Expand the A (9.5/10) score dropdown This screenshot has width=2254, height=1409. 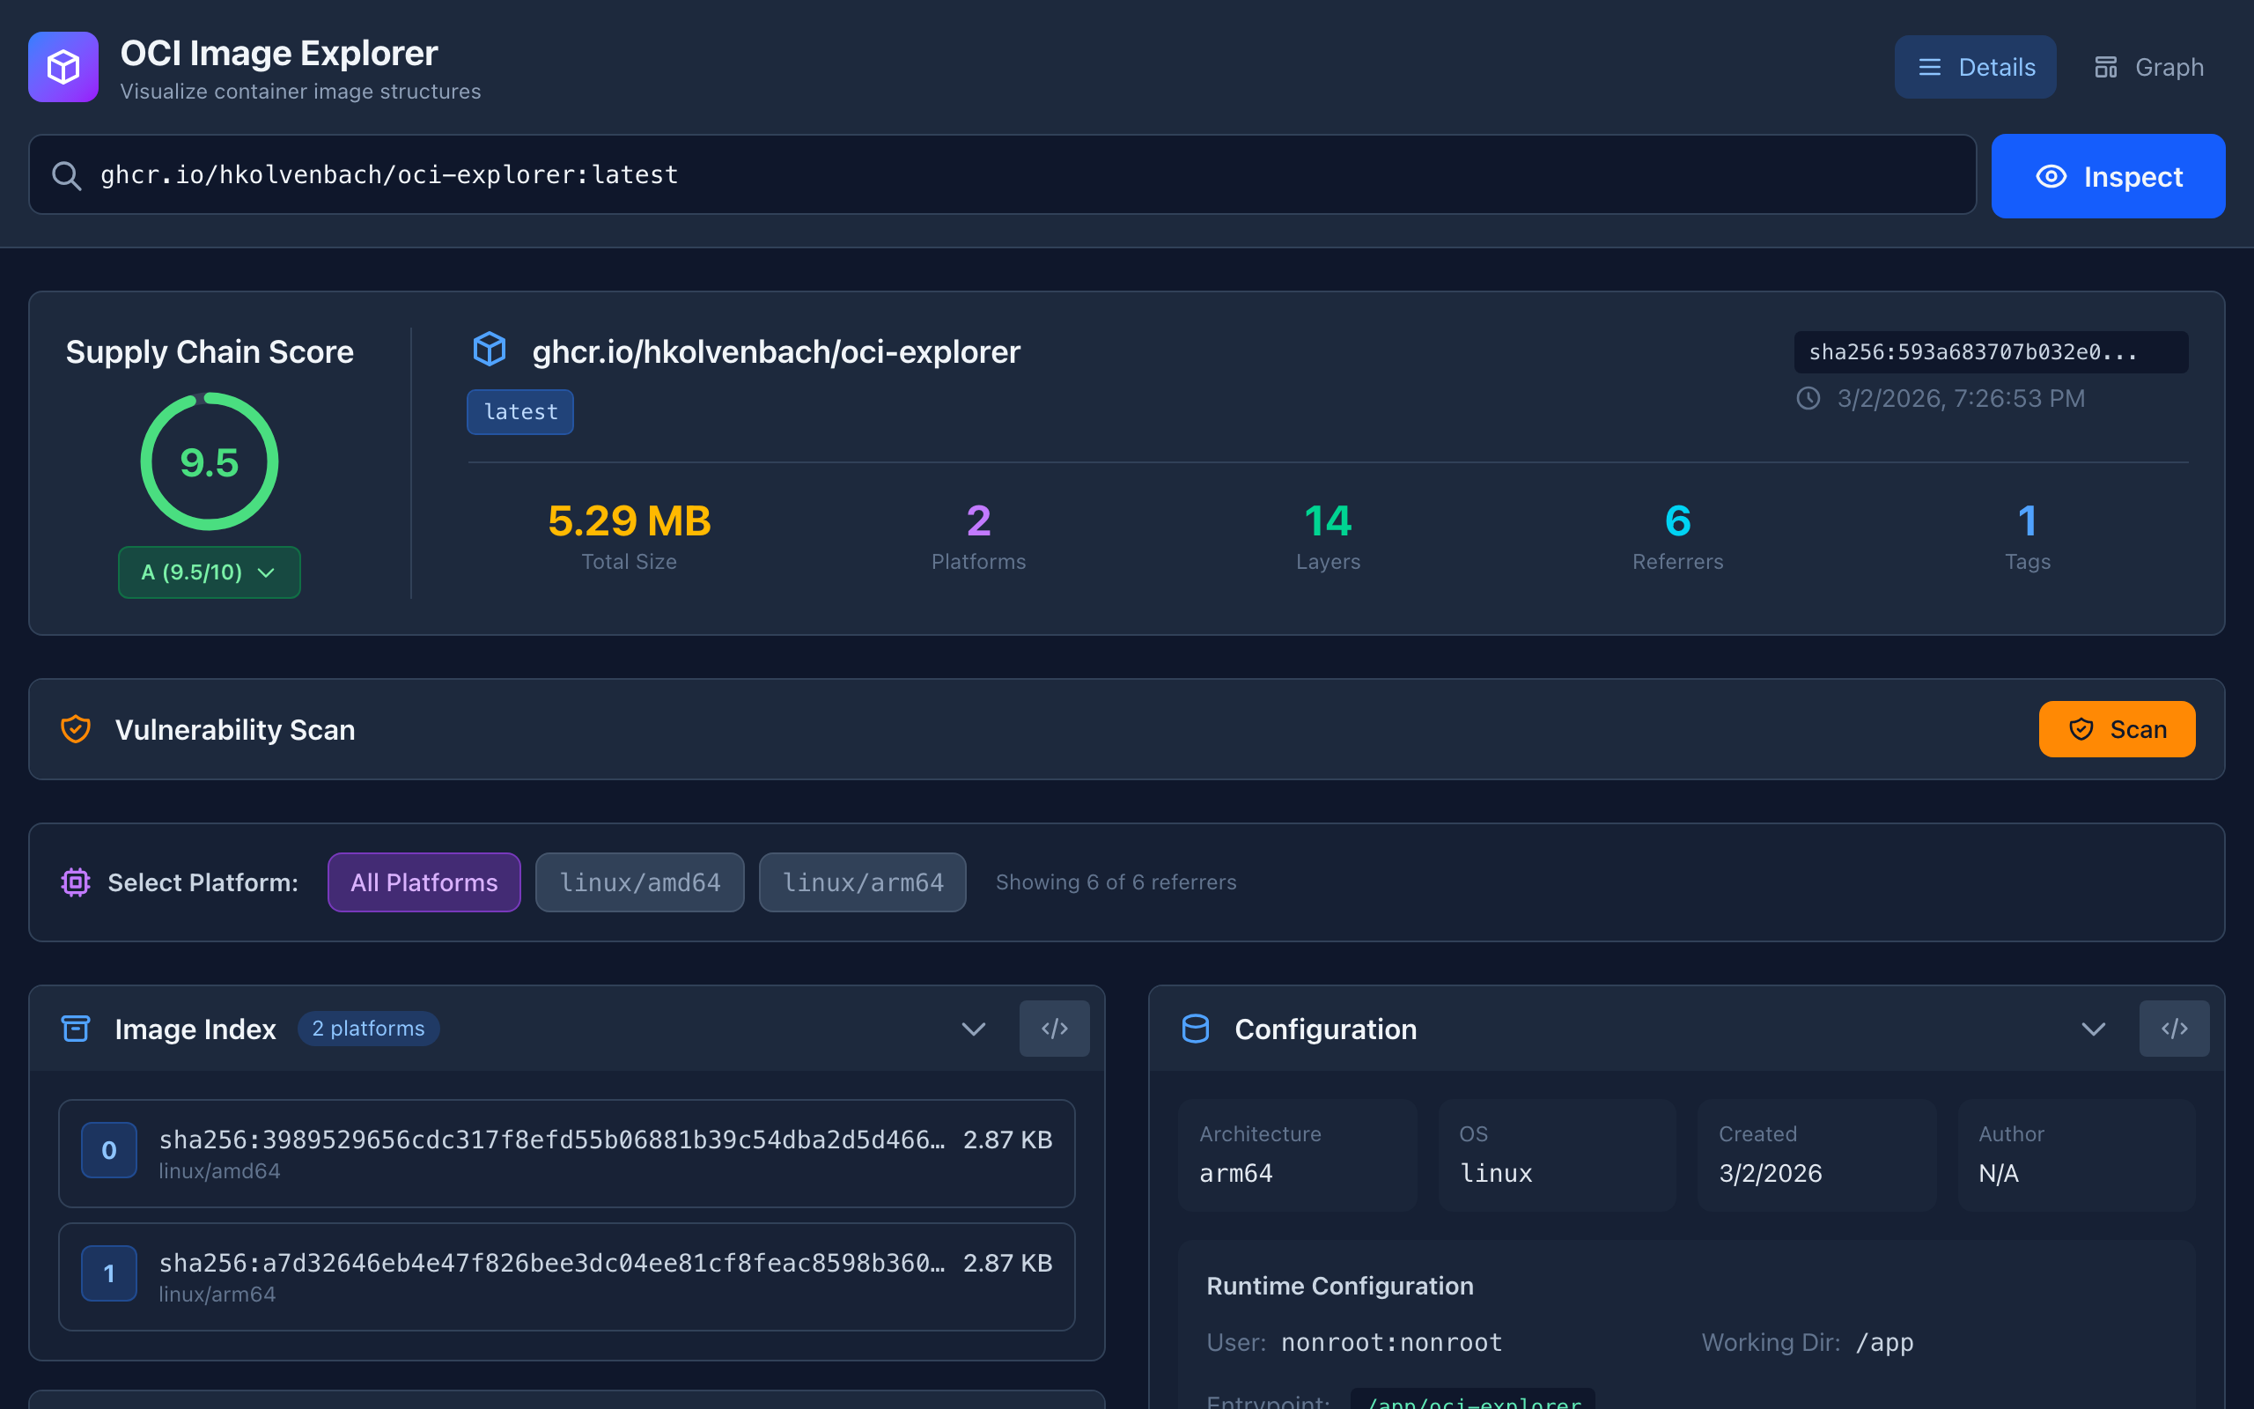click(x=209, y=572)
